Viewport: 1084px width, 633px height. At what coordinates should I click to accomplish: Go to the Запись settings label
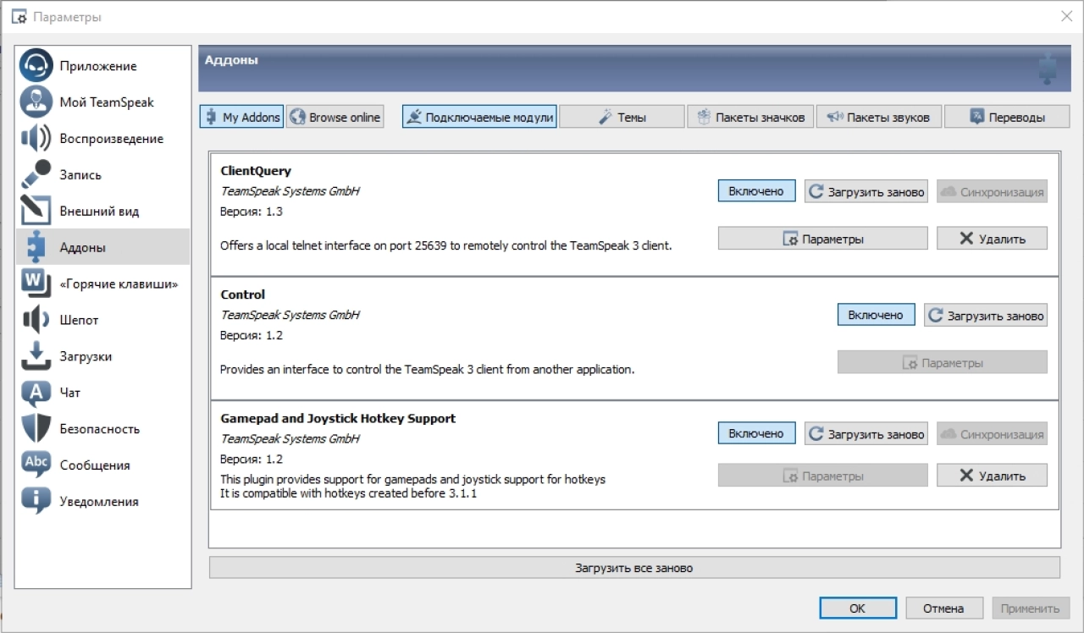80,175
